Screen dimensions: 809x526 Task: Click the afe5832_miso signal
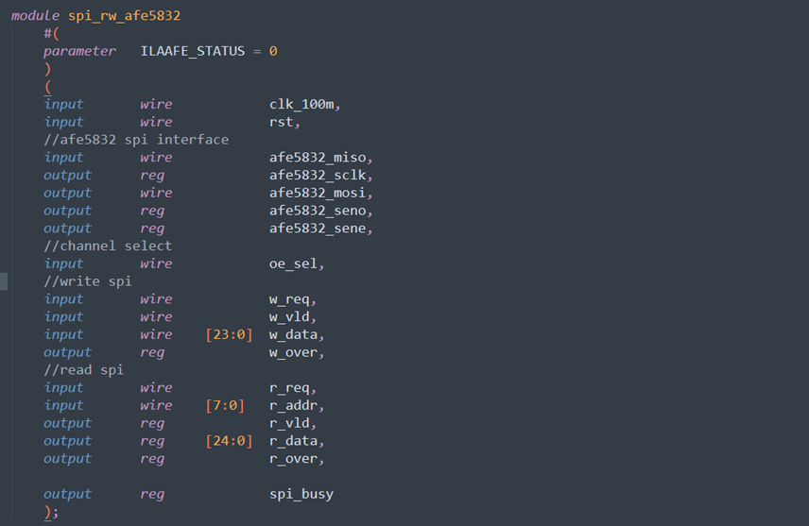pyautogui.click(x=318, y=158)
